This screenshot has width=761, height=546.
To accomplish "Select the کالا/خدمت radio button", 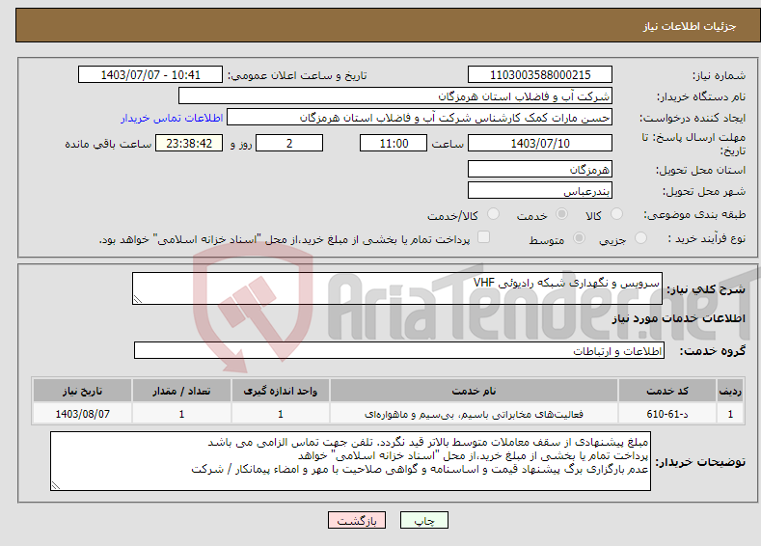I will pyautogui.click(x=493, y=214).
